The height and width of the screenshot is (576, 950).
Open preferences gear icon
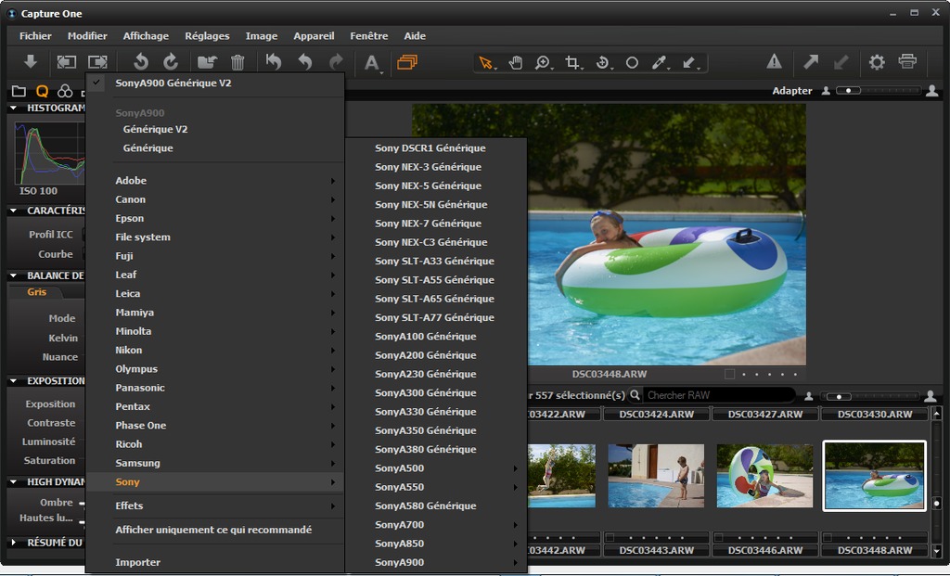pyautogui.click(x=876, y=62)
